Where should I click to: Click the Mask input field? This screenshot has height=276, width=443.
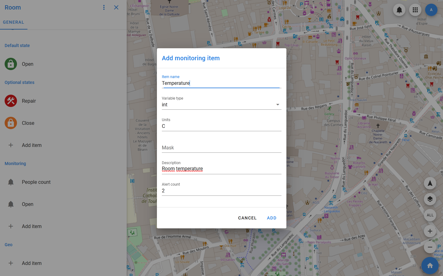coord(221,148)
